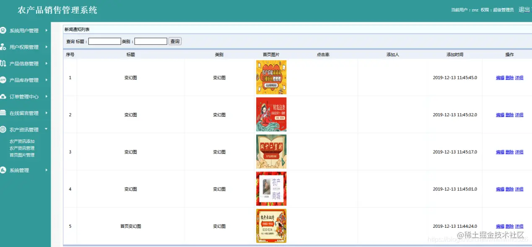Screen dimensions: 532x247
Task: Focus the 标题 search input field
Action: tap(105, 41)
